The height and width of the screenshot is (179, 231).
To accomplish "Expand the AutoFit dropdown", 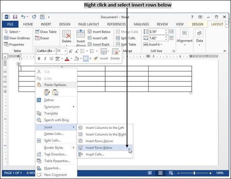I will 156,45.
